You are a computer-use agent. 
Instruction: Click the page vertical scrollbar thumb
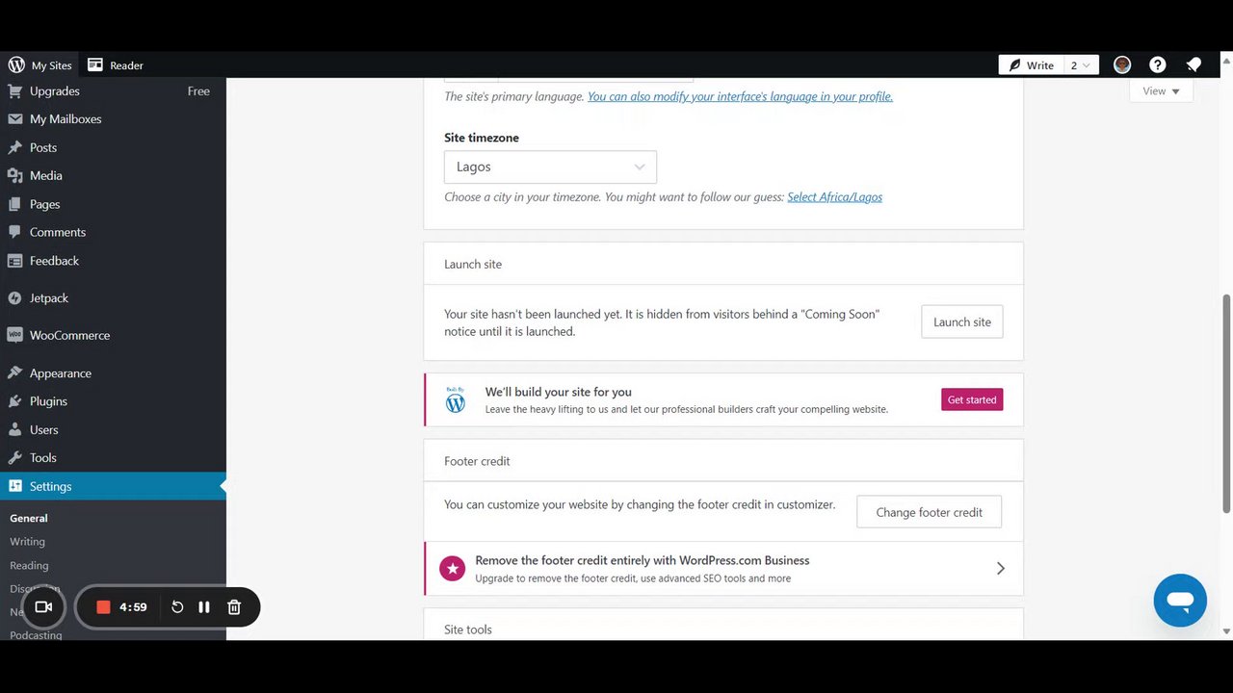click(1226, 403)
